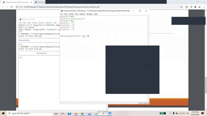Open Shell menu in Python Shell window
The height and width of the screenshot is (116, 207).
point(29,23)
